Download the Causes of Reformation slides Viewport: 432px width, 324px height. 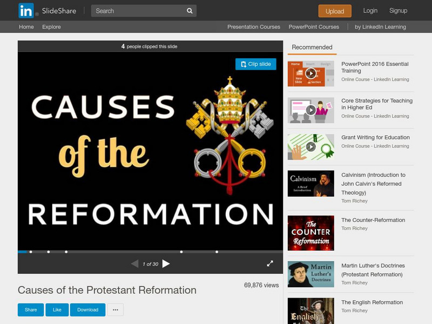coord(87,310)
